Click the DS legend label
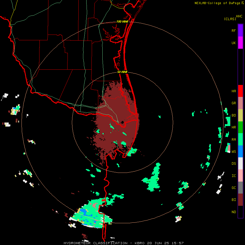 pos(234,164)
